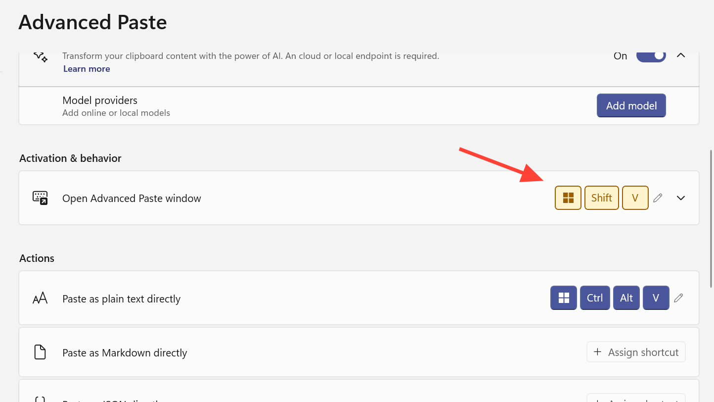
Task: Edit the Open Advanced Paste window shortcut
Action: [x=658, y=198]
